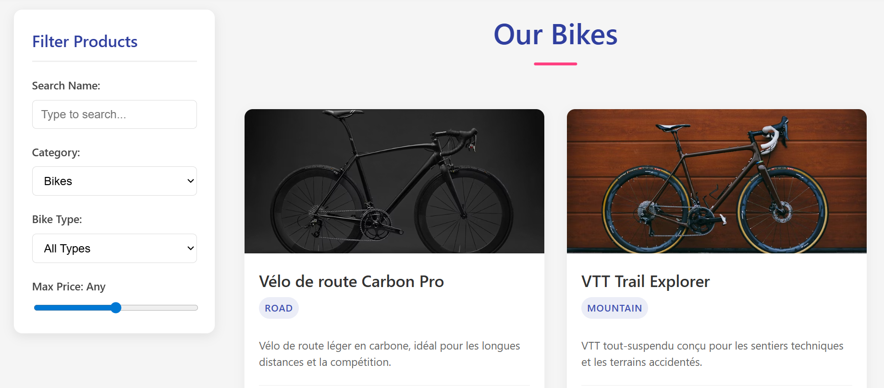Click the Filter Products heading
884x388 pixels.
pyautogui.click(x=85, y=42)
